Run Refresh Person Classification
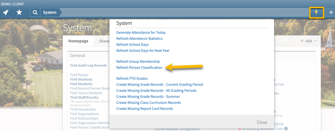The image size is (335, 131). 139,67
